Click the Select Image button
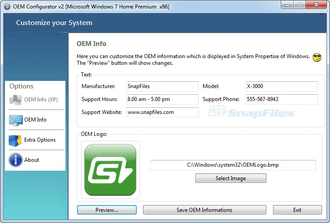Viewport: 330px width, 223px height. click(x=231, y=178)
